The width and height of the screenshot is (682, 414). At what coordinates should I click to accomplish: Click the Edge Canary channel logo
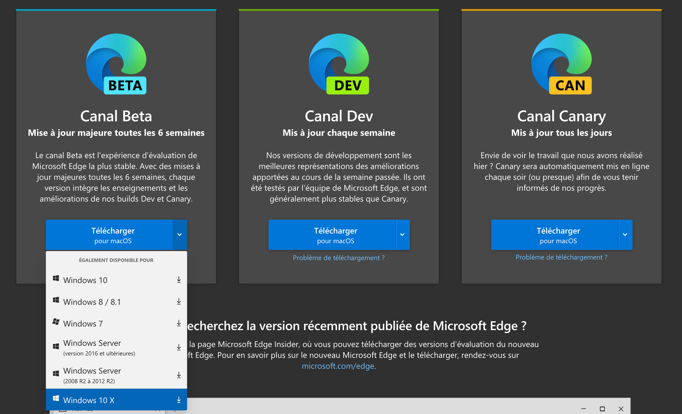(561, 64)
